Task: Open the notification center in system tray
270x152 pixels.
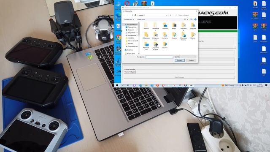Action: click(266, 85)
